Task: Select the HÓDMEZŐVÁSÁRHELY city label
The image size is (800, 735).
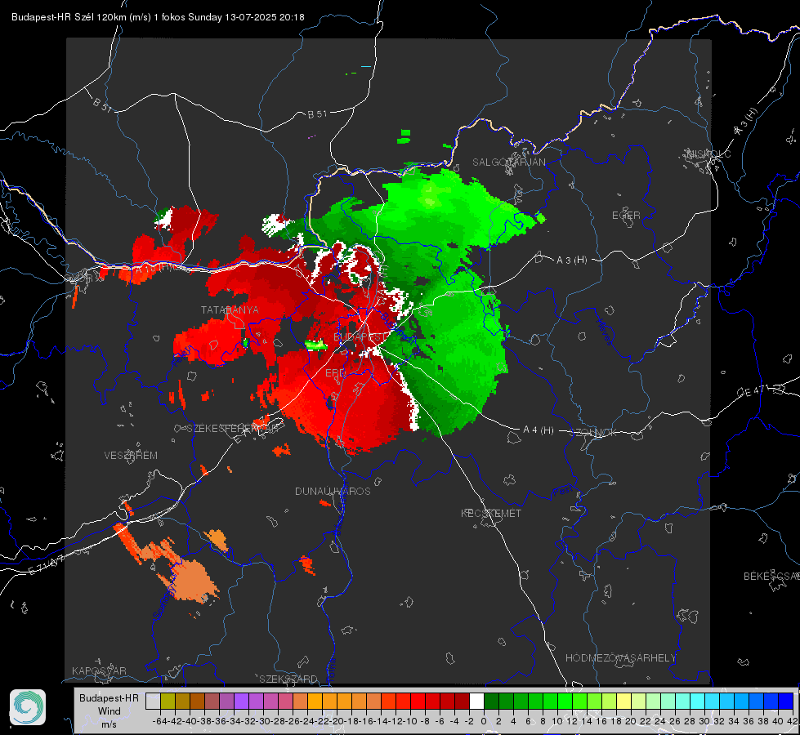Action: [x=620, y=658]
